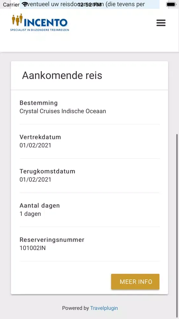The height and width of the screenshot is (319, 179).
Task: Tap the clock time in status bar
Action: (89, 4)
